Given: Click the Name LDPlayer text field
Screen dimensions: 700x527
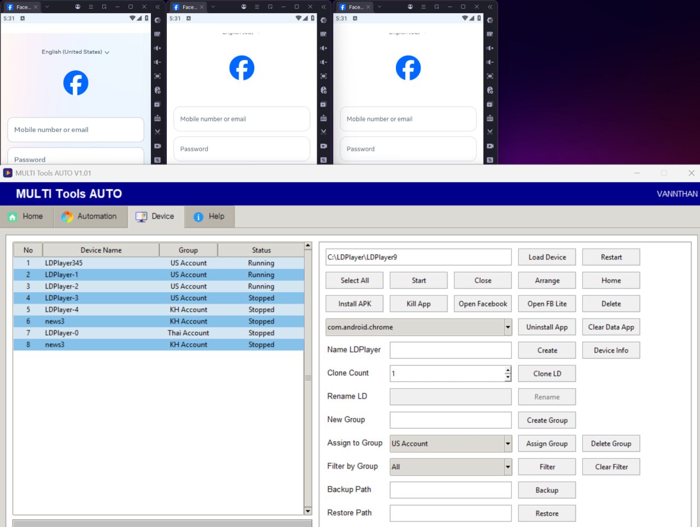Looking at the screenshot, I should (x=450, y=350).
